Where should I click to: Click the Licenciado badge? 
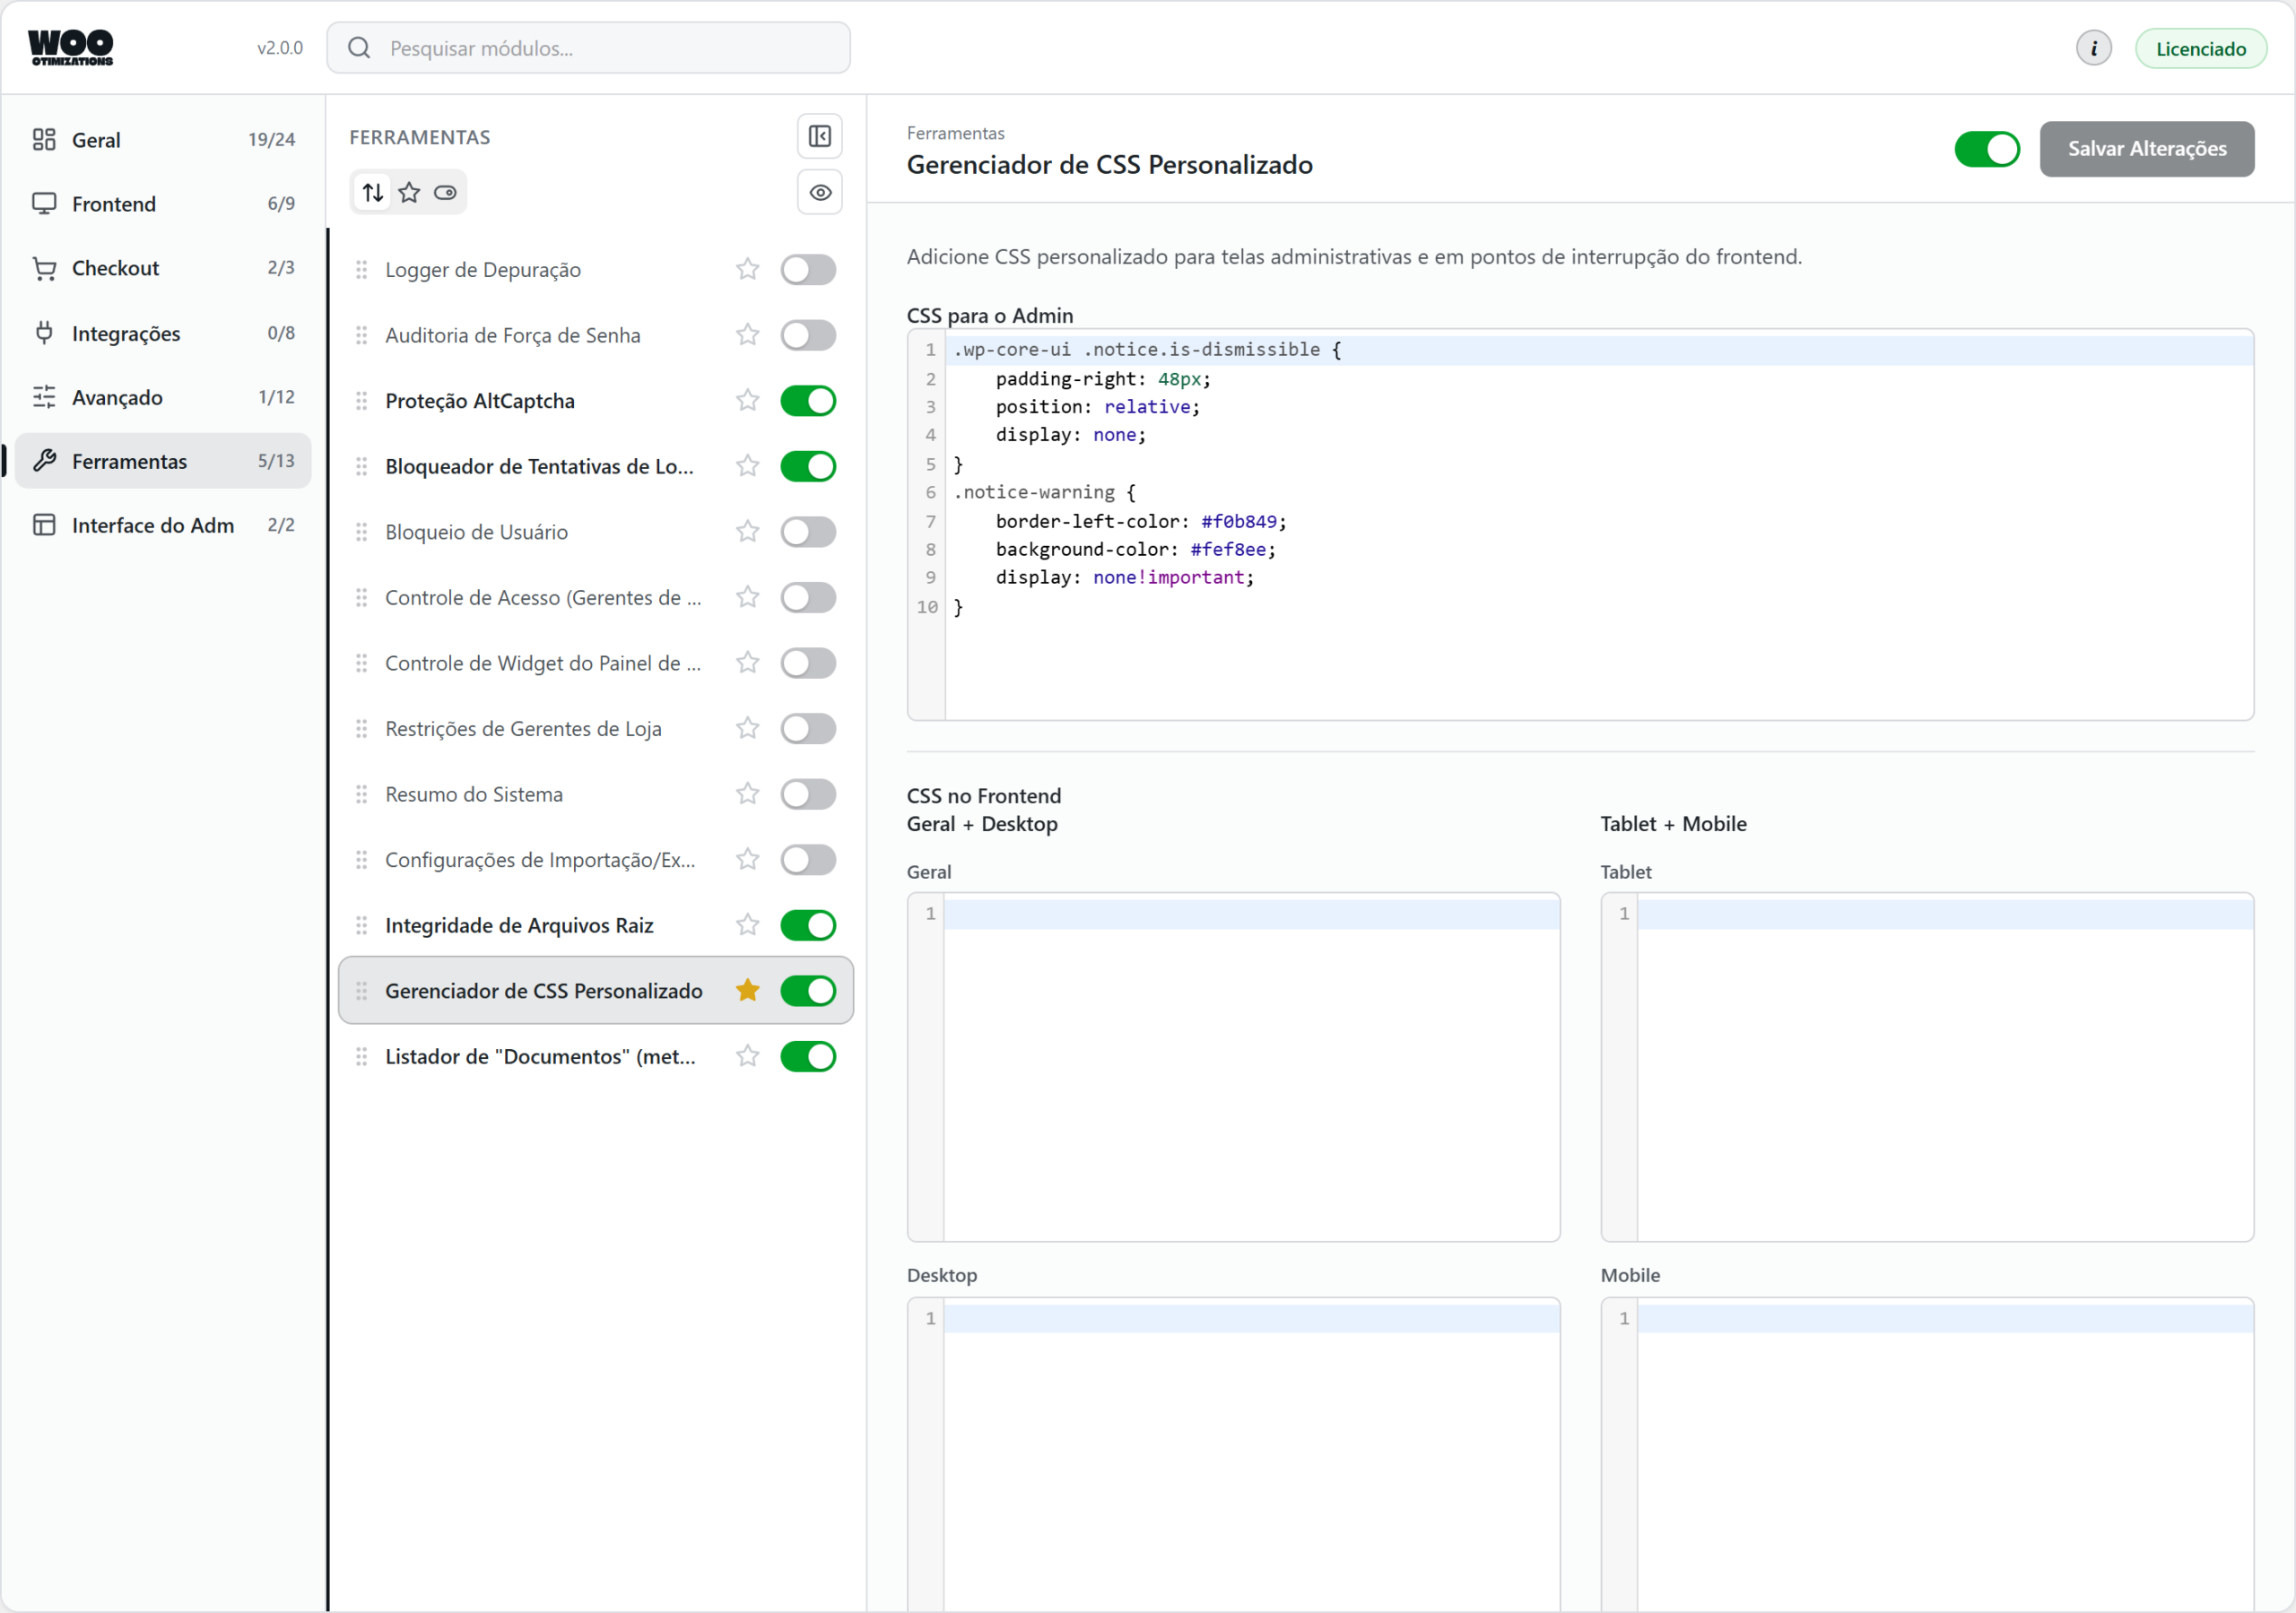pos(2200,48)
